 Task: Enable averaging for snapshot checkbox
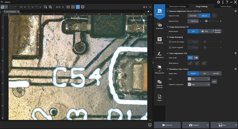pos(170,47)
